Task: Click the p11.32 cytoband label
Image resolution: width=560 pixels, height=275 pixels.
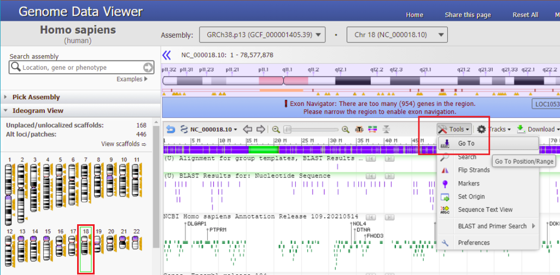Action: [169, 70]
